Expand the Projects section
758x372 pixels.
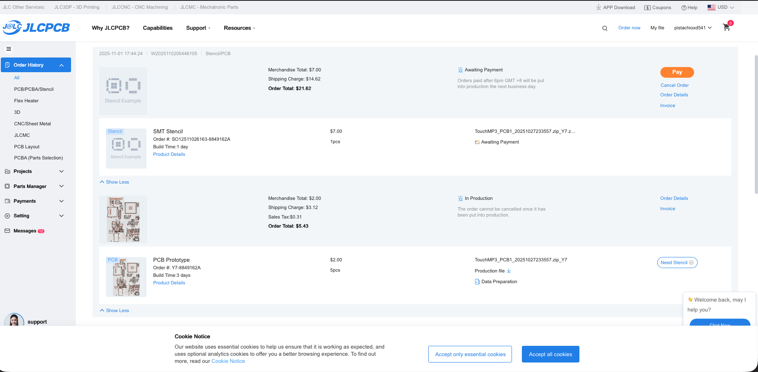(62, 171)
